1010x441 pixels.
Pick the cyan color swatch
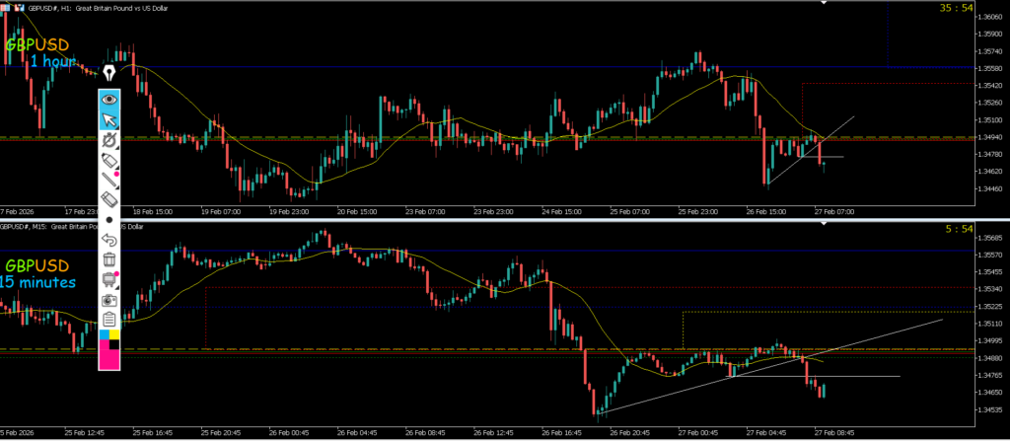tap(104, 335)
